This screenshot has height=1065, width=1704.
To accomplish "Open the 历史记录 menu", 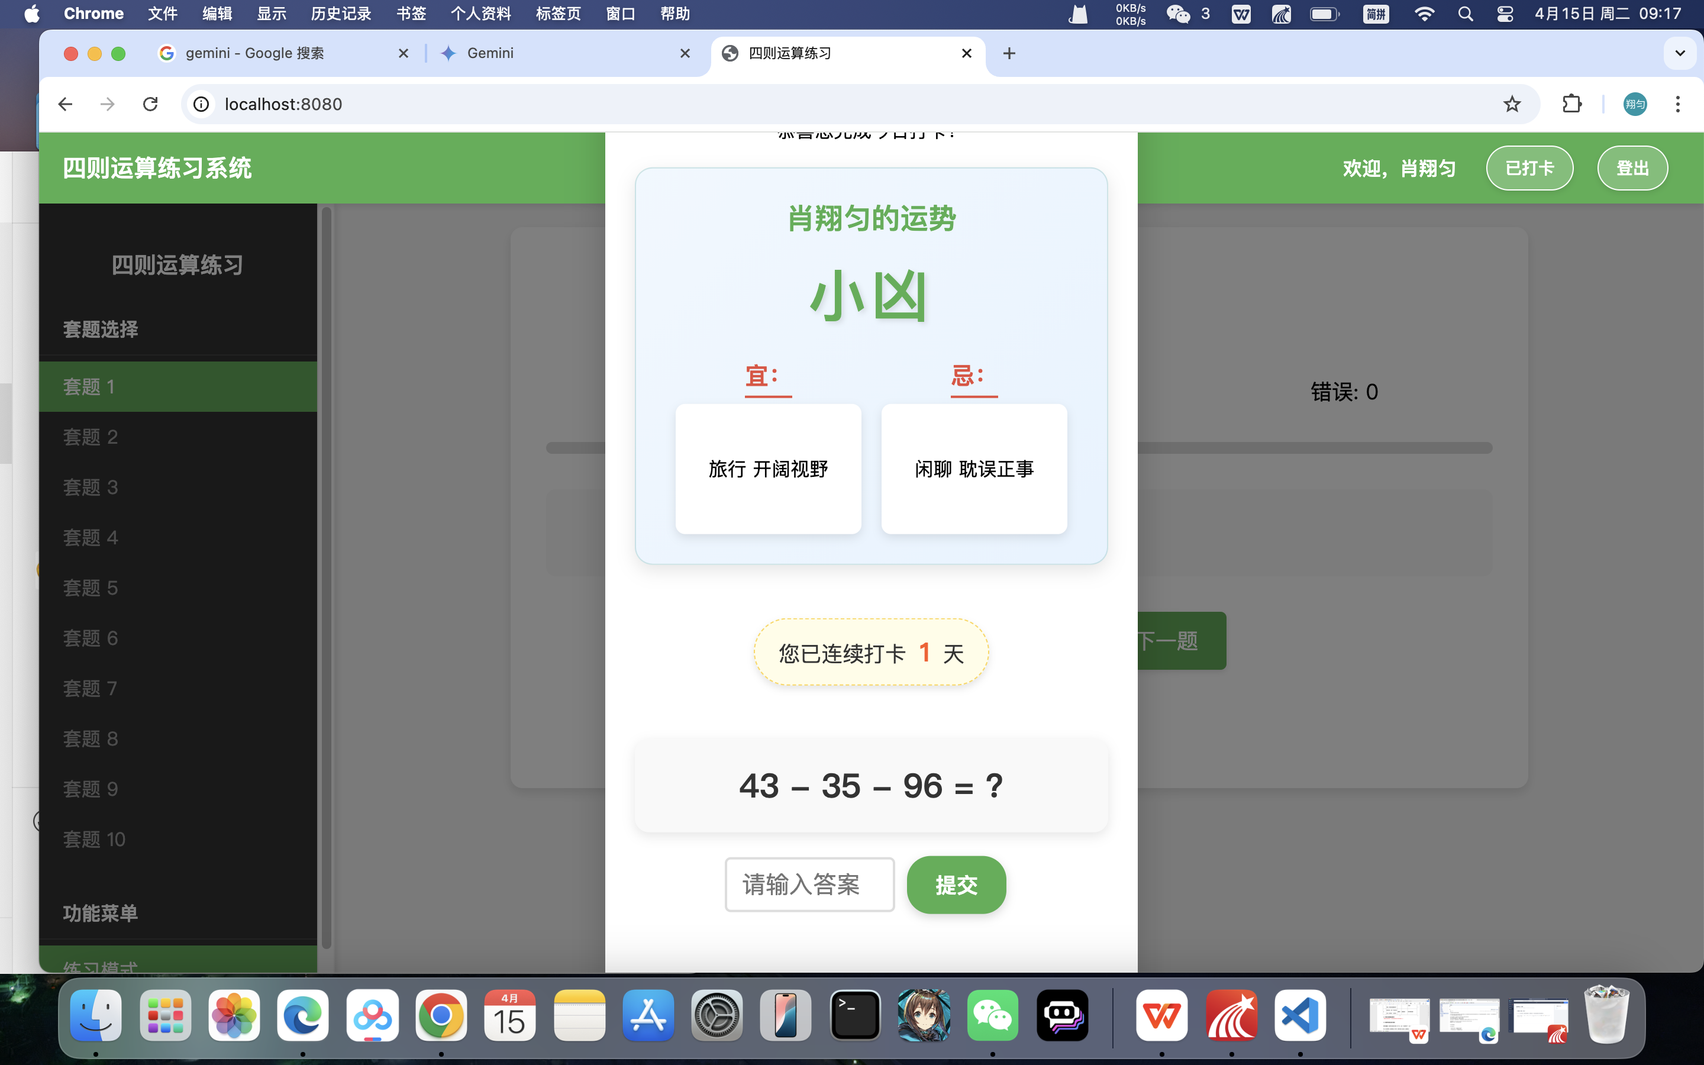I will (x=341, y=14).
